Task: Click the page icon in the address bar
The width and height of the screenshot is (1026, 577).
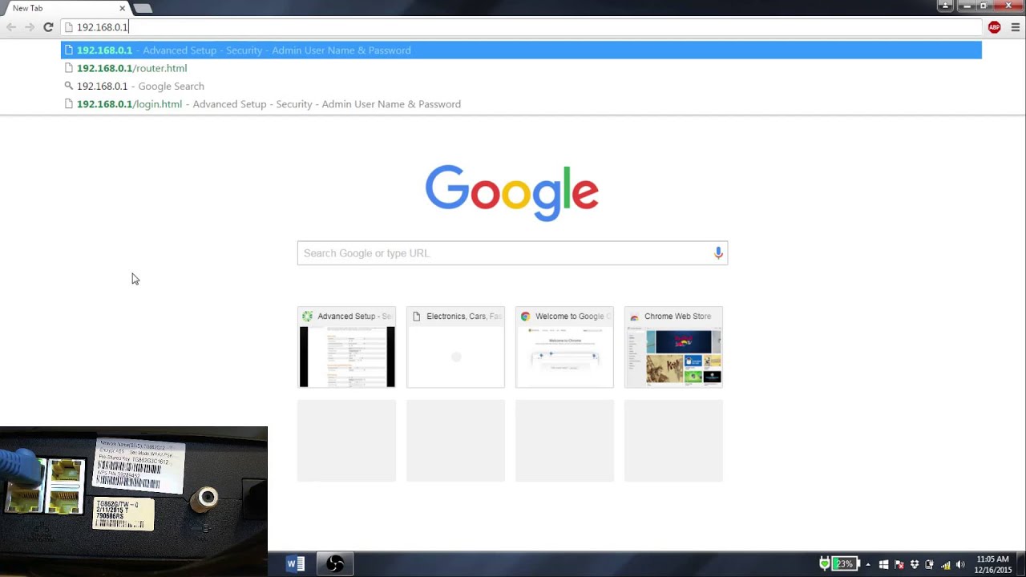Action: 69,27
